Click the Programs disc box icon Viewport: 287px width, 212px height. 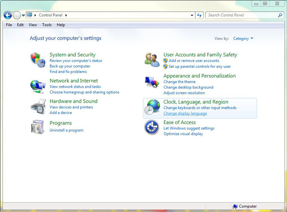coord(38,127)
